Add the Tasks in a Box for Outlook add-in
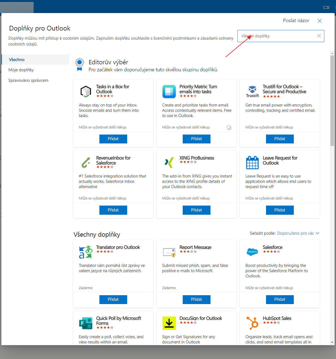This screenshot has height=359, width=336. click(113, 139)
